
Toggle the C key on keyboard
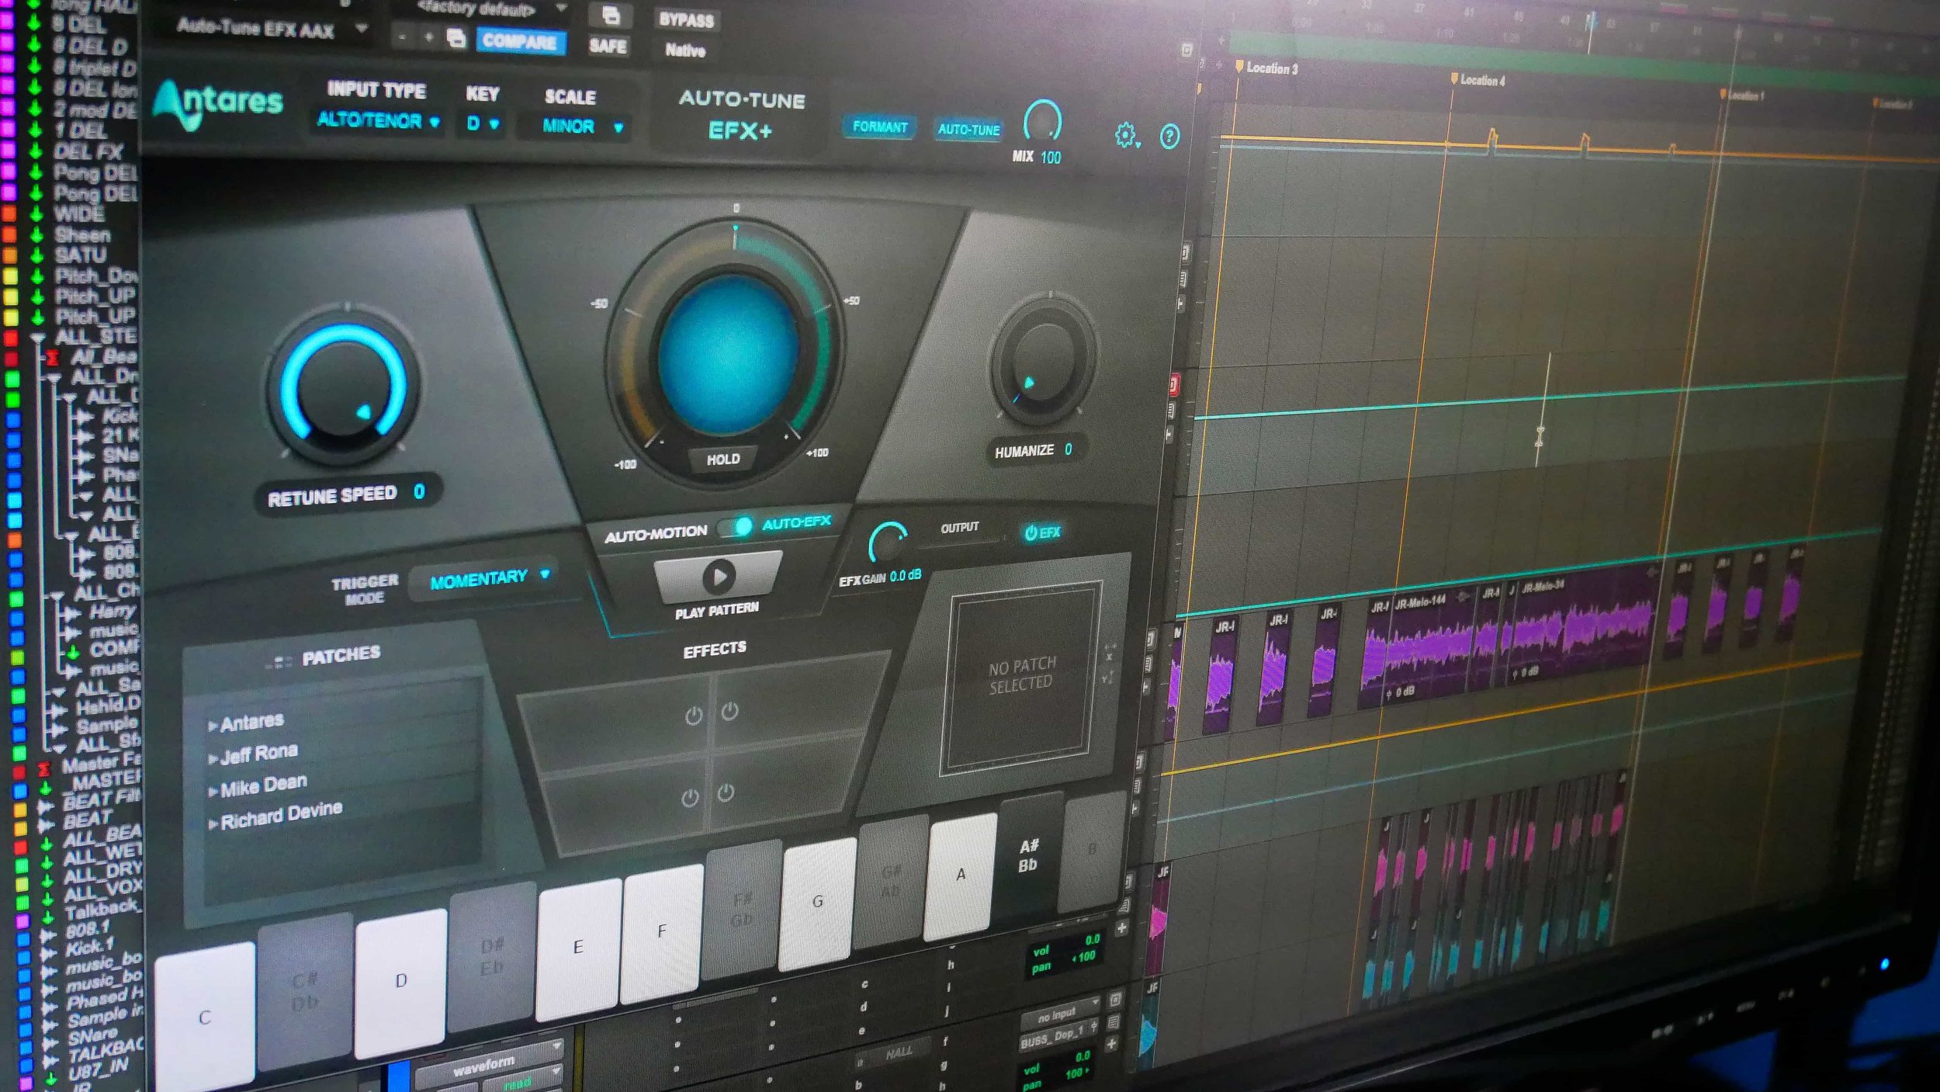coord(205,1017)
